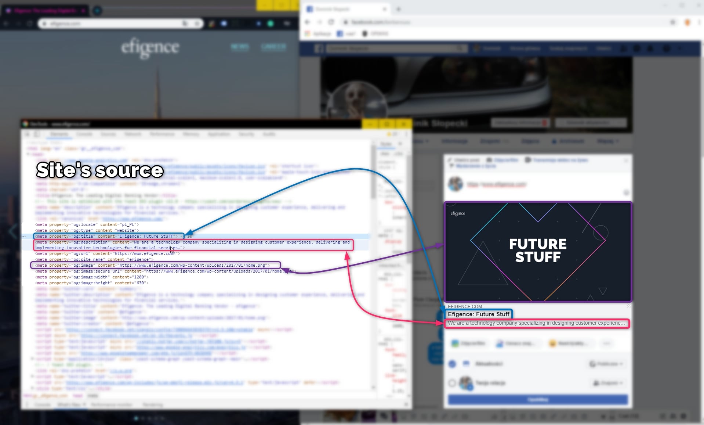704x425 pixels.
Task: Click the EFIGENCE.COM domain label
Action: click(465, 306)
